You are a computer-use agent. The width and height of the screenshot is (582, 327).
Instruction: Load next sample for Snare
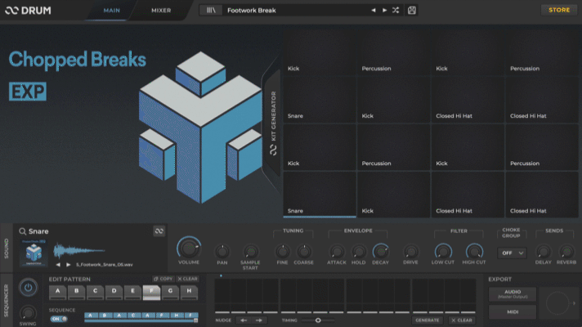click(x=69, y=265)
